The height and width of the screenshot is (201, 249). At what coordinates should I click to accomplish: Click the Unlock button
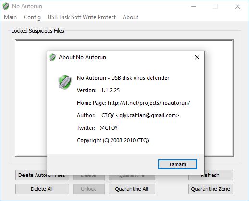[89, 189]
